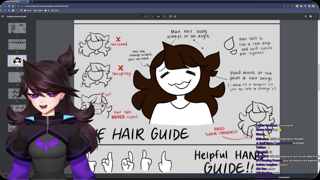Click chat message 'croissant'
320x180 pixels.
(x=284, y=177)
